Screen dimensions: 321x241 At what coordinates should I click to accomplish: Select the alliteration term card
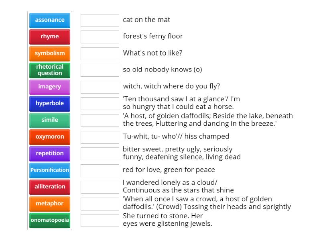pyautogui.click(x=49, y=187)
